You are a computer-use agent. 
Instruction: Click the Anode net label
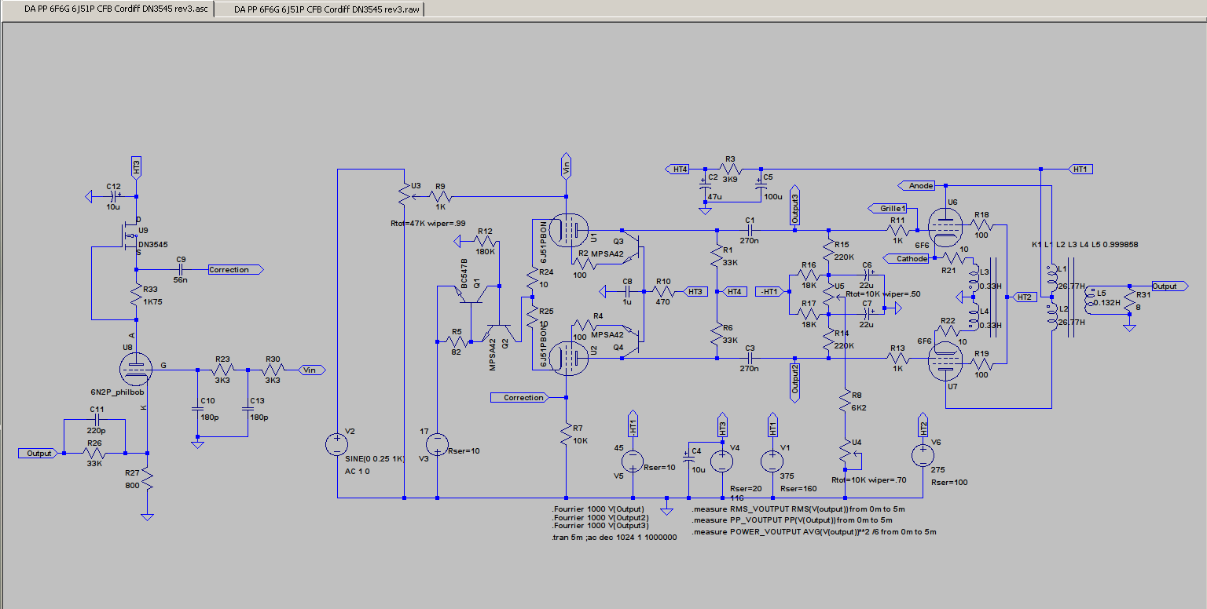(918, 186)
